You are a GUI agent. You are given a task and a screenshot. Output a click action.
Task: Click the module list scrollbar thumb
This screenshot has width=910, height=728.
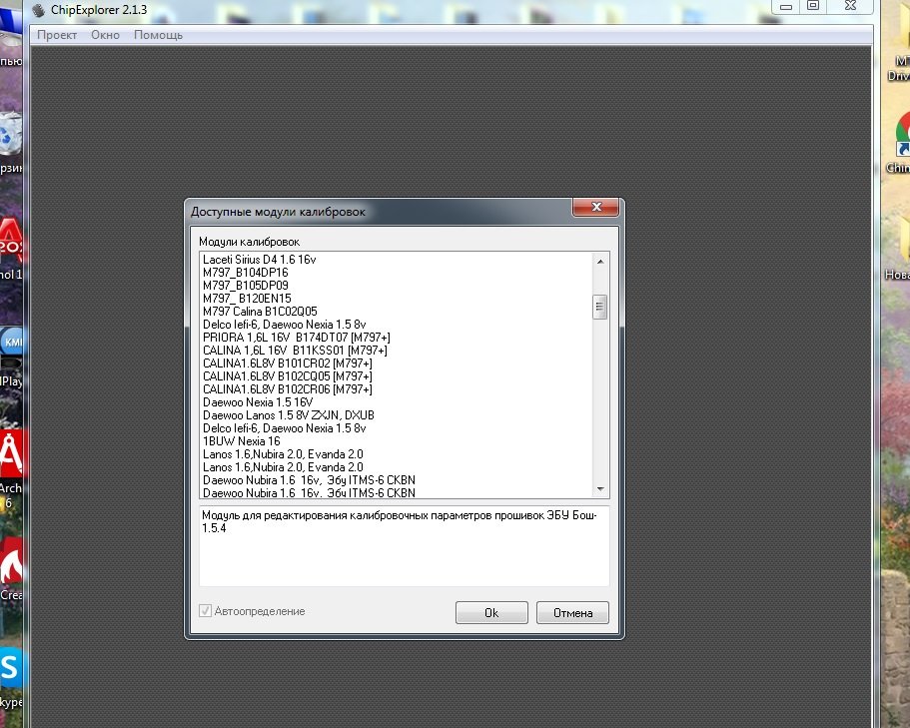pyautogui.click(x=599, y=306)
